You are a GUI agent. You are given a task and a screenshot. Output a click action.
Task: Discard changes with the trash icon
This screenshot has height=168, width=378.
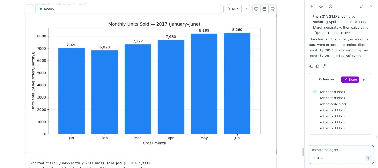[x=364, y=79]
